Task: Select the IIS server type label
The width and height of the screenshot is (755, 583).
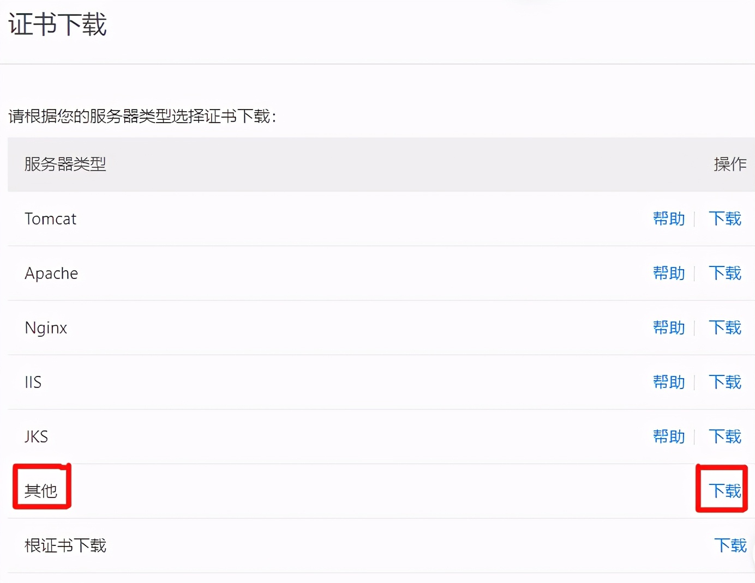Action: tap(33, 382)
